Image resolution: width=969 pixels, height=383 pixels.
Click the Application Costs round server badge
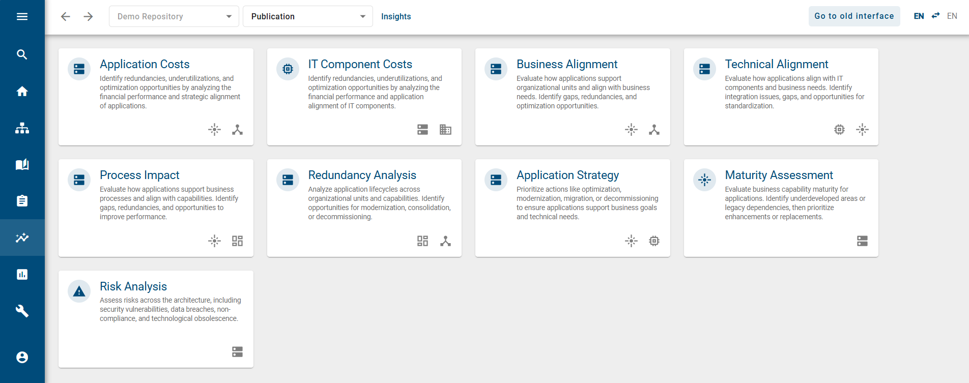click(79, 69)
